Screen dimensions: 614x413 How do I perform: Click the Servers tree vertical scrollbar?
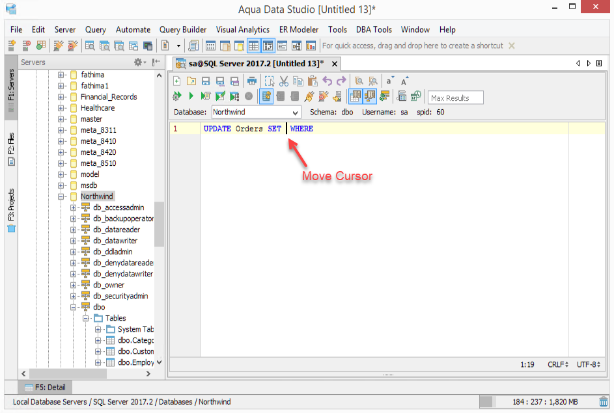[159, 224]
